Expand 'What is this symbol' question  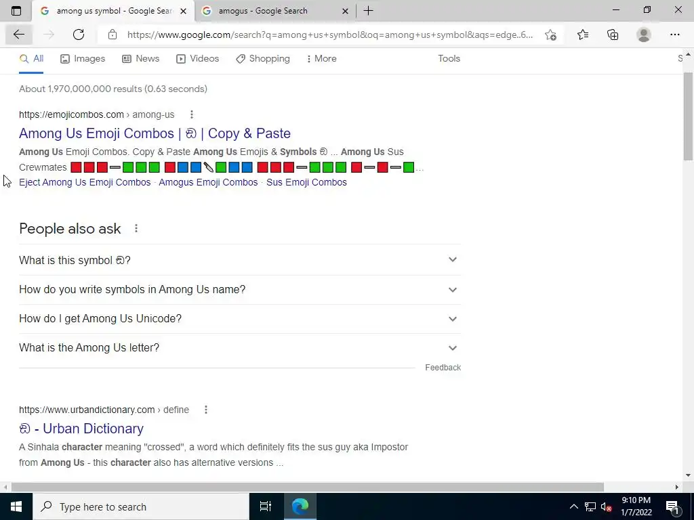(240, 260)
